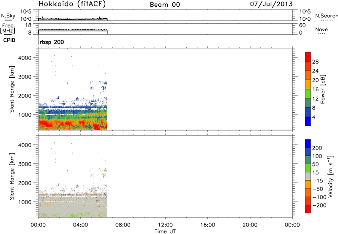Select the -100 label on Velocity colorbar
338x234 pixels.
319,197
